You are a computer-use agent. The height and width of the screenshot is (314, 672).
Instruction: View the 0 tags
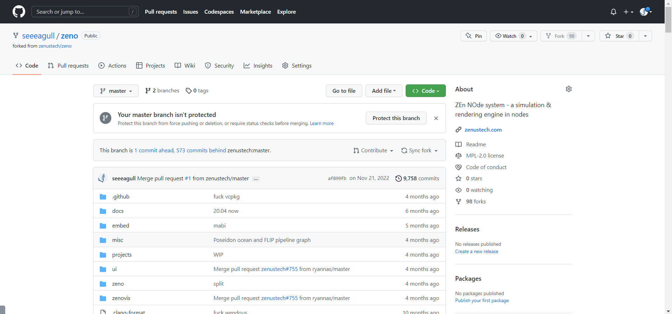click(x=197, y=91)
